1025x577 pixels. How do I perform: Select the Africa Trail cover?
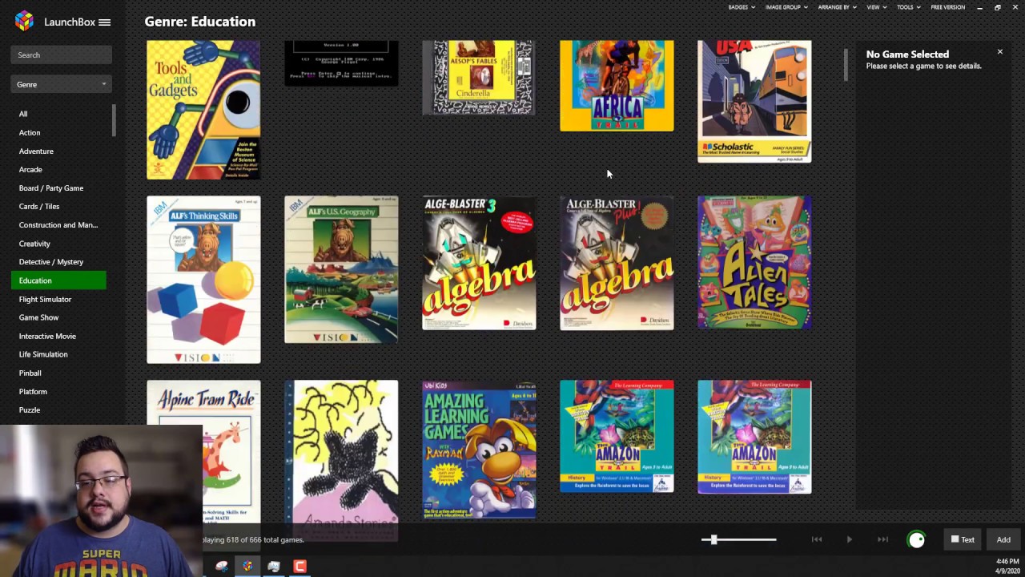click(617, 86)
